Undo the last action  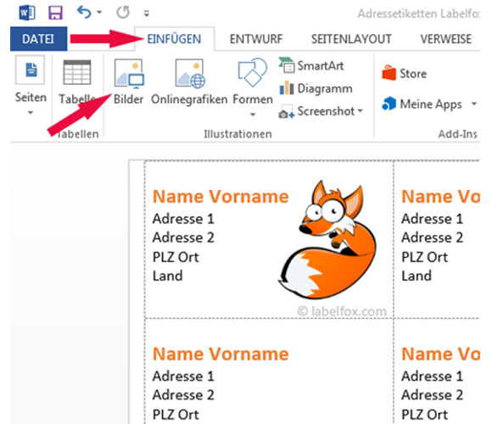click(x=84, y=13)
